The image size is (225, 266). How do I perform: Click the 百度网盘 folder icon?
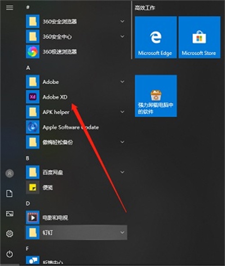(x=33, y=172)
